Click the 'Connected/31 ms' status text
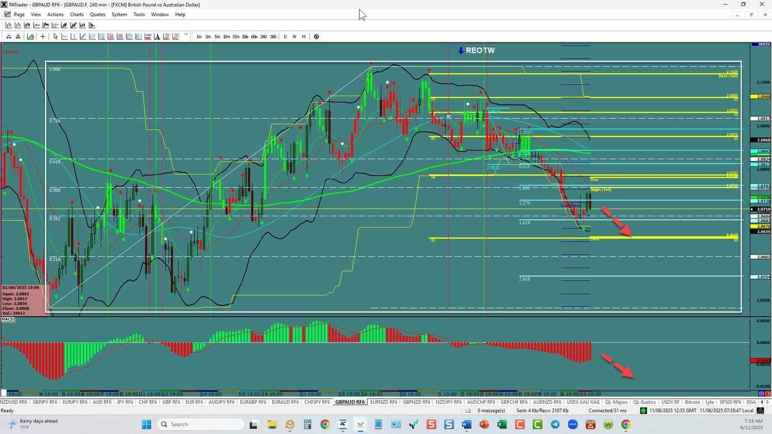The height and width of the screenshot is (434, 772). click(607, 410)
